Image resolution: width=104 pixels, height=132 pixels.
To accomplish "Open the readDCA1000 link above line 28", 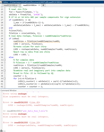I will (21, 122).
